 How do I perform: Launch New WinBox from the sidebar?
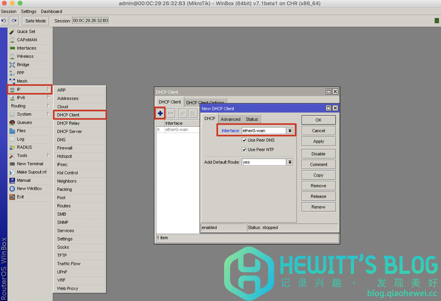point(30,188)
